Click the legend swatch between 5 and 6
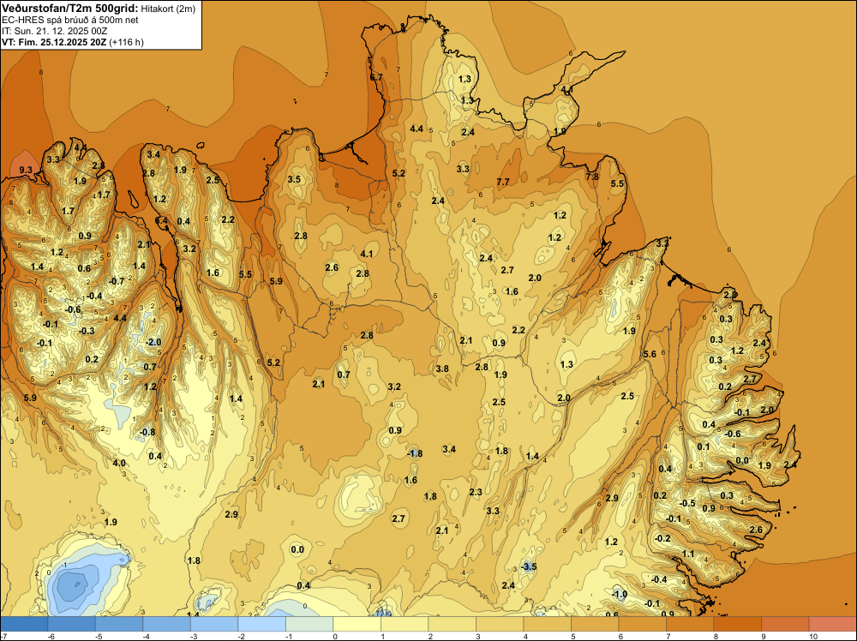 (x=595, y=624)
